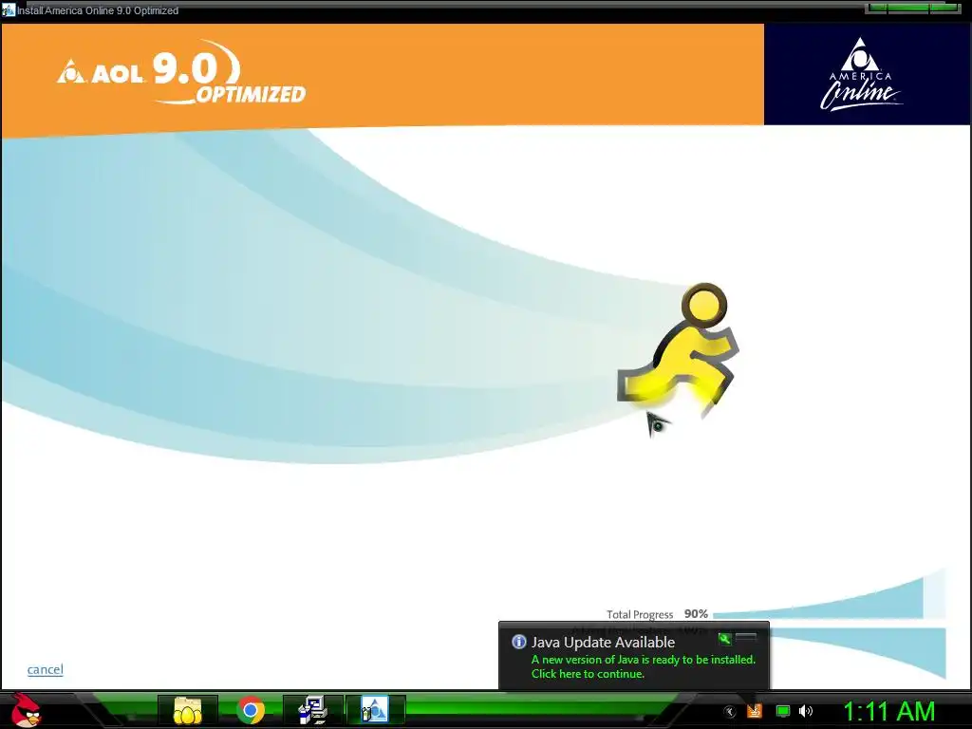Click the info icon in Java notification
This screenshot has width=972, height=729.
click(x=519, y=642)
